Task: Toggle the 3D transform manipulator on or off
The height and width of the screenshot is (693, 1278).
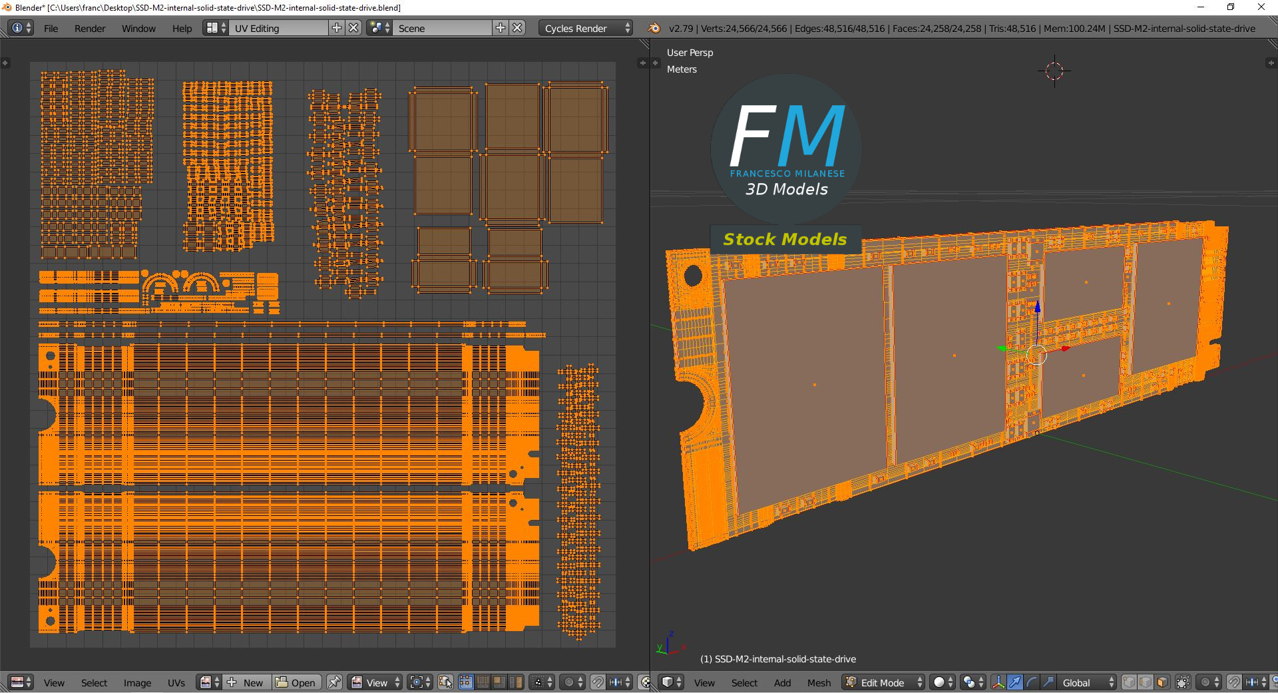Action: [998, 682]
